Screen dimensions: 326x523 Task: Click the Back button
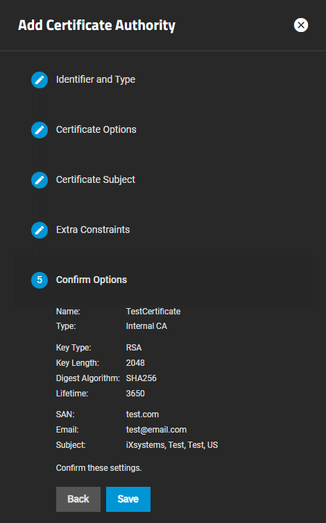[78, 499]
